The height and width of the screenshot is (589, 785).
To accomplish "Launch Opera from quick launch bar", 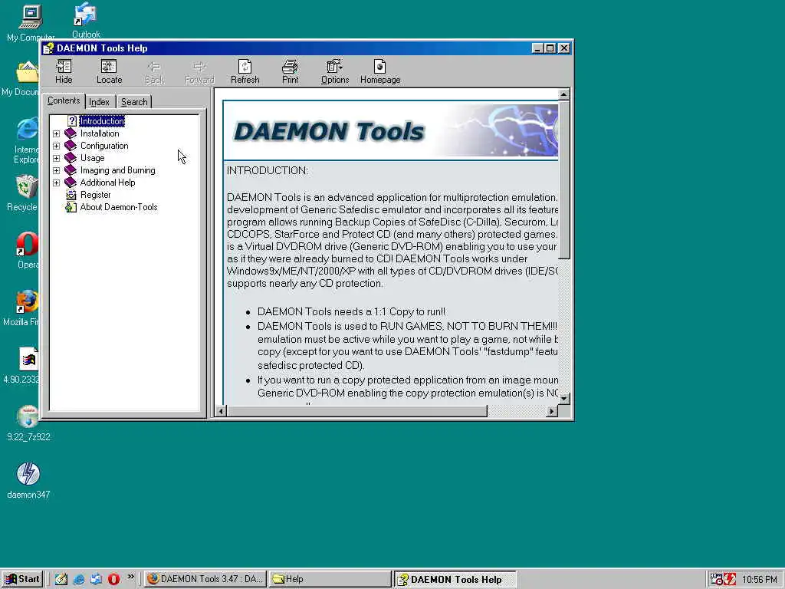I will pos(113,579).
